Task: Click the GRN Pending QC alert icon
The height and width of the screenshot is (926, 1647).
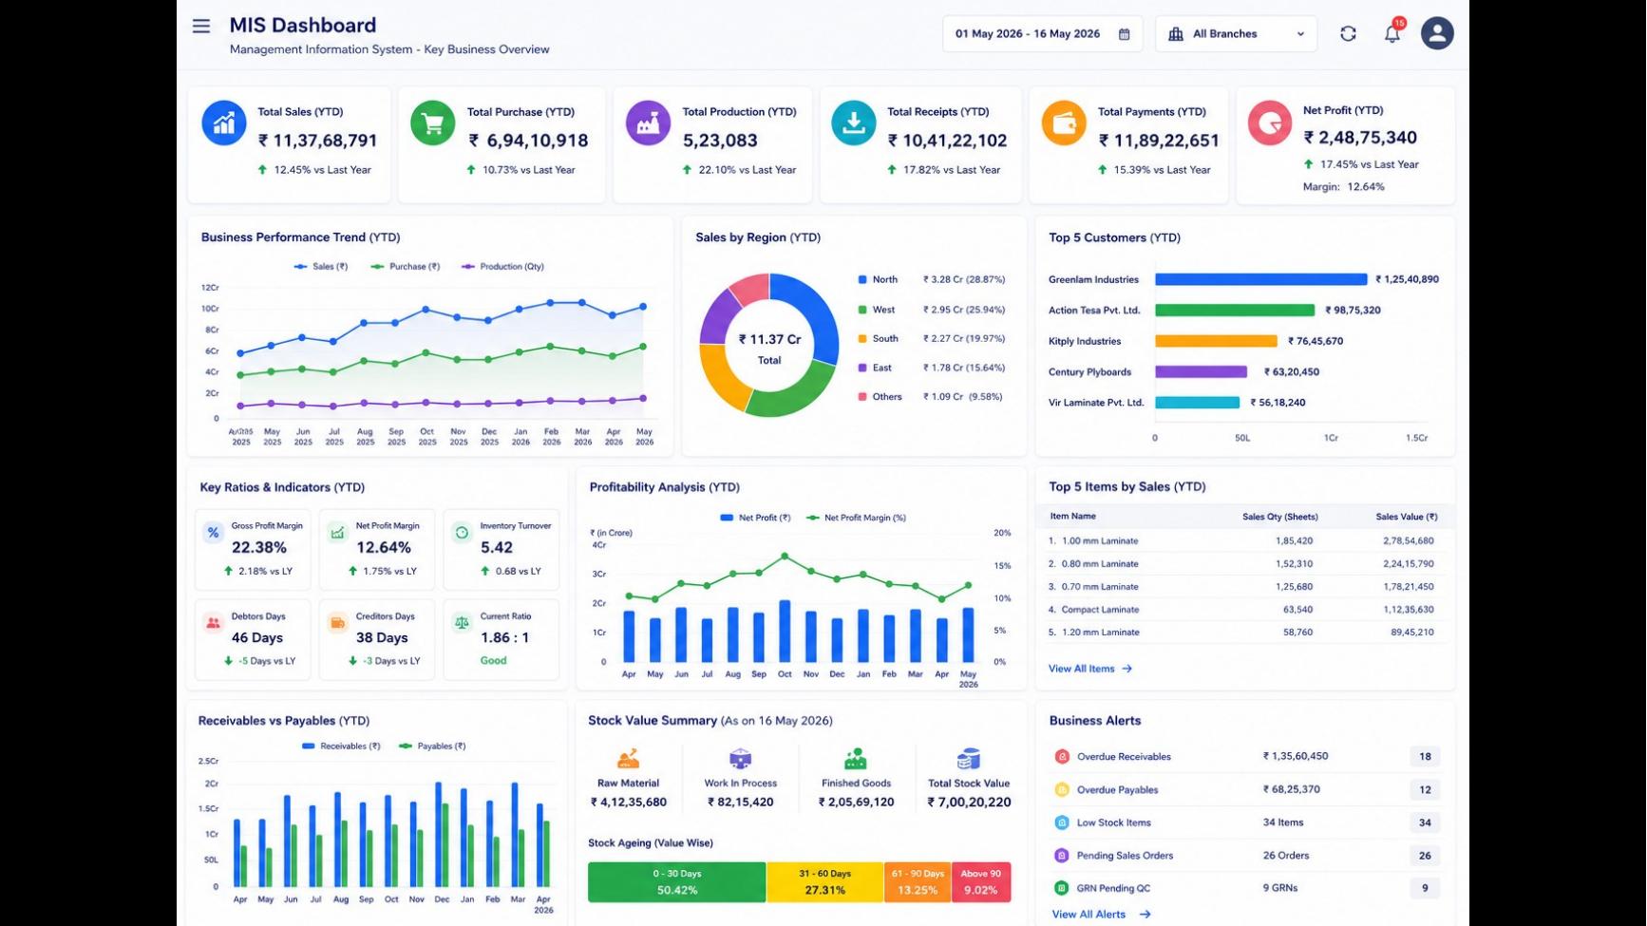Action: pos(1062,888)
